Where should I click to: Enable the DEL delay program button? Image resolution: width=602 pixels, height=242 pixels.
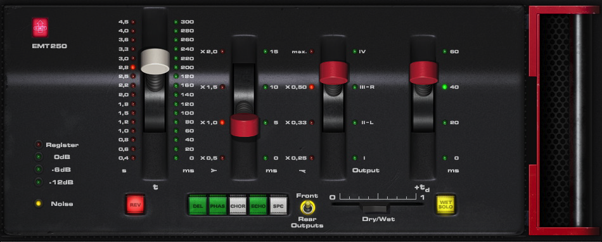[198, 205]
